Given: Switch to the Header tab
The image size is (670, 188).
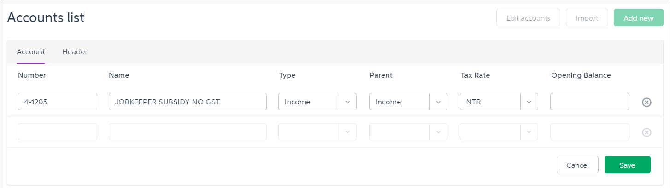Looking at the screenshot, I should (75, 52).
